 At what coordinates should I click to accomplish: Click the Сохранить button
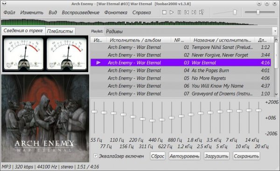(x=246, y=156)
